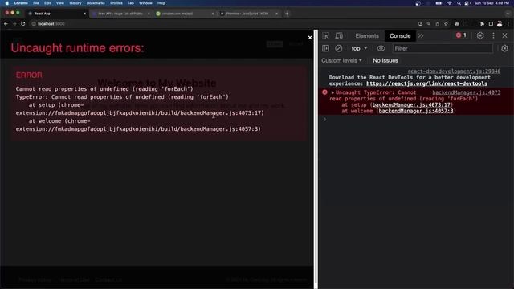This screenshot has width=514, height=289.
Task: Toggle the device toolbar icon in DevTools
Action: 339,35
